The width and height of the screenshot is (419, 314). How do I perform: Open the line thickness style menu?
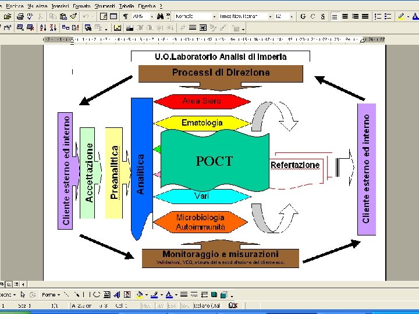coord(184,295)
